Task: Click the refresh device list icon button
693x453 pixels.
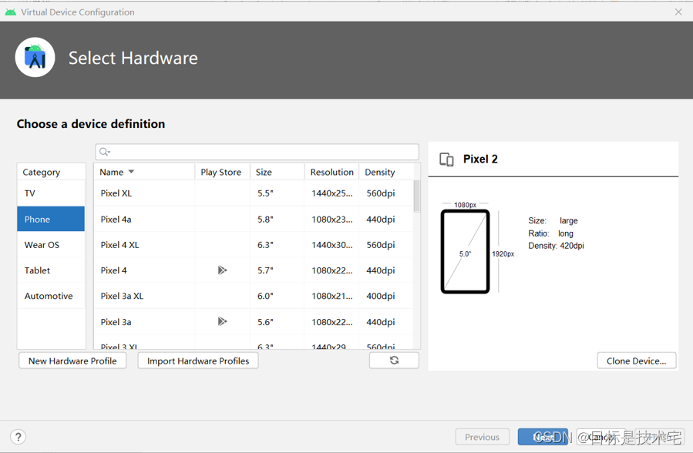Action: pyautogui.click(x=394, y=361)
